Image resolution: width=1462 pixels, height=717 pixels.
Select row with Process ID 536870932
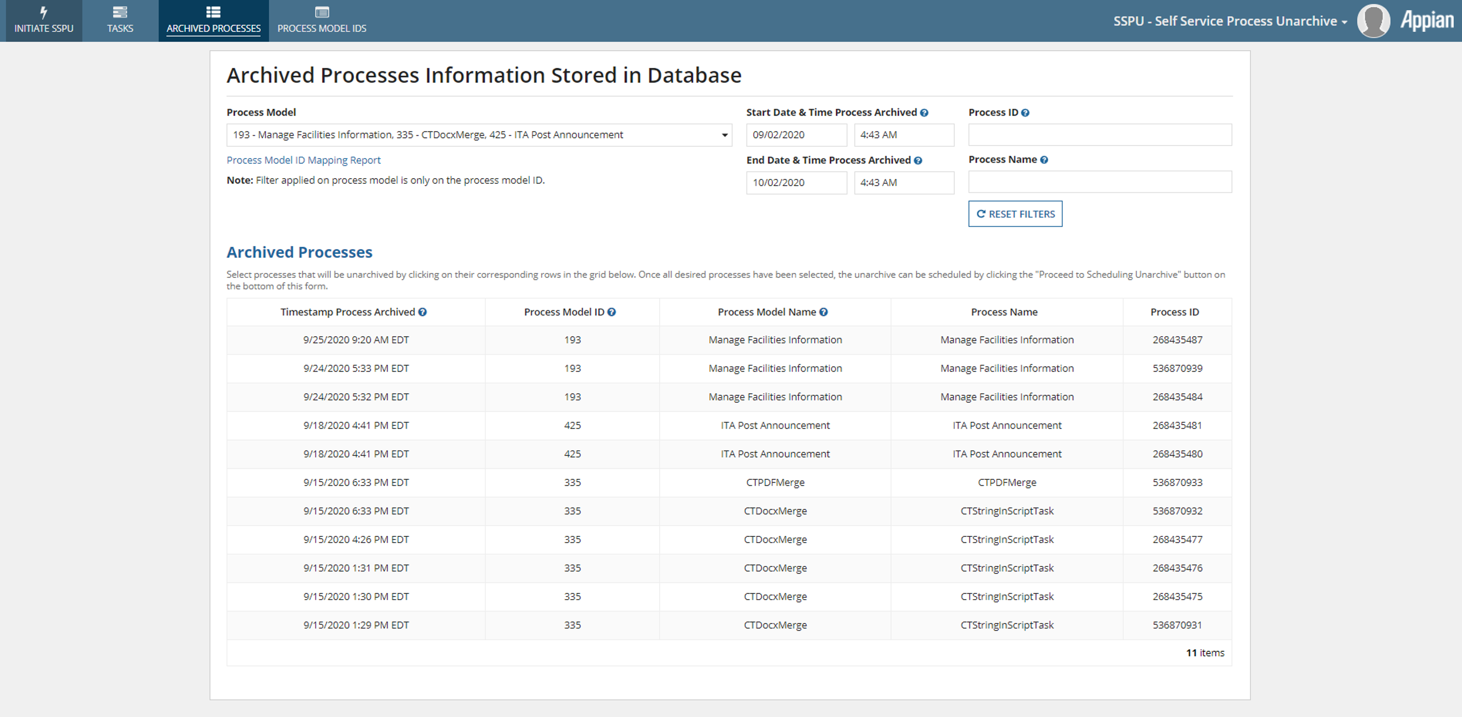pos(729,511)
